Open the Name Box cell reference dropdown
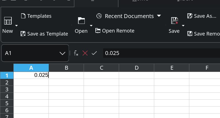 point(62,53)
